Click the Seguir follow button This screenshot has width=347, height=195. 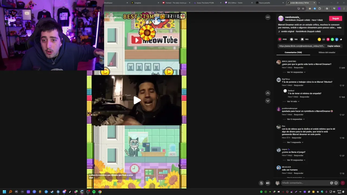point(336,18)
